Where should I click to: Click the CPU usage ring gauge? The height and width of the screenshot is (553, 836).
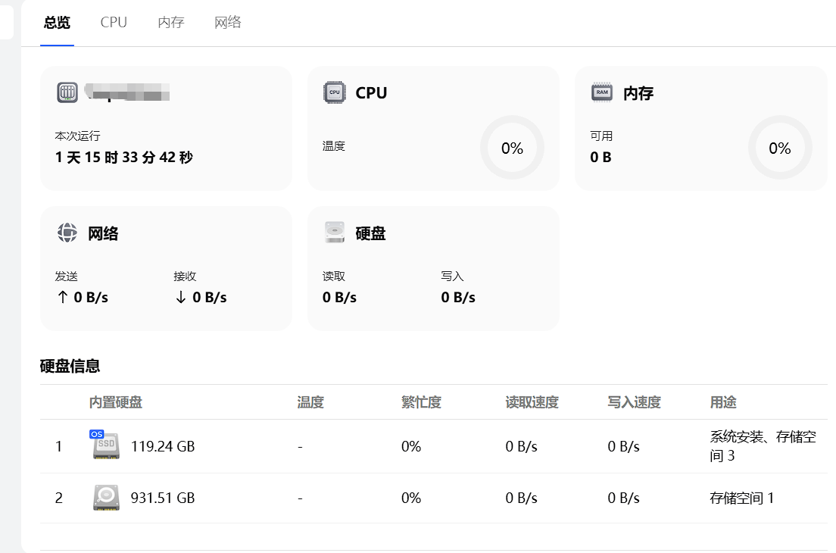tap(512, 148)
